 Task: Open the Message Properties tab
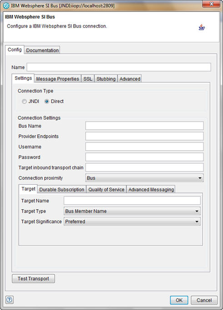click(x=58, y=79)
